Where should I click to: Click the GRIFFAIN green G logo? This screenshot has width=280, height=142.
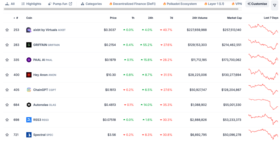click(x=29, y=45)
